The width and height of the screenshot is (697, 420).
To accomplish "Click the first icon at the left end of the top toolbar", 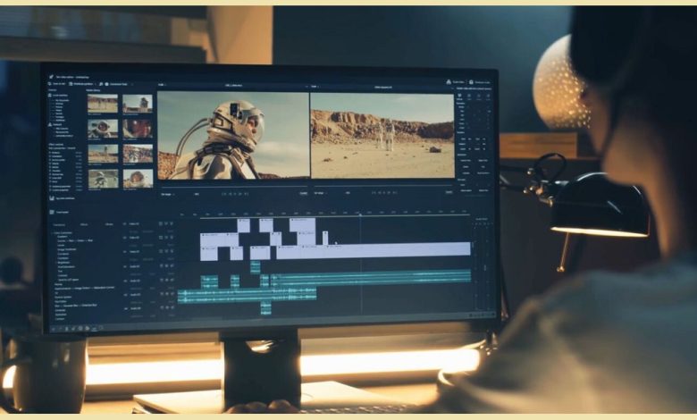I will tap(50, 84).
